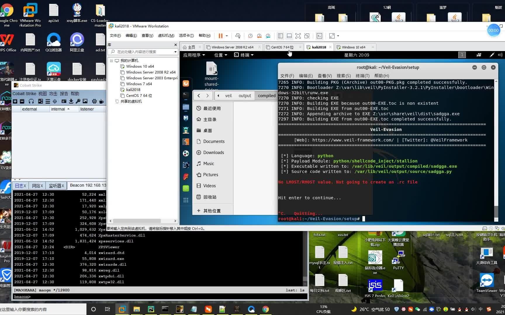Select Windows 10 x64 in library tree
Viewport: 505px width, 315px height.
pos(140,66)
